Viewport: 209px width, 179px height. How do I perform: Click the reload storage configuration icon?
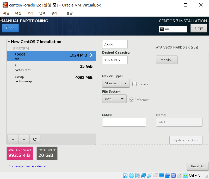point(35,139)
